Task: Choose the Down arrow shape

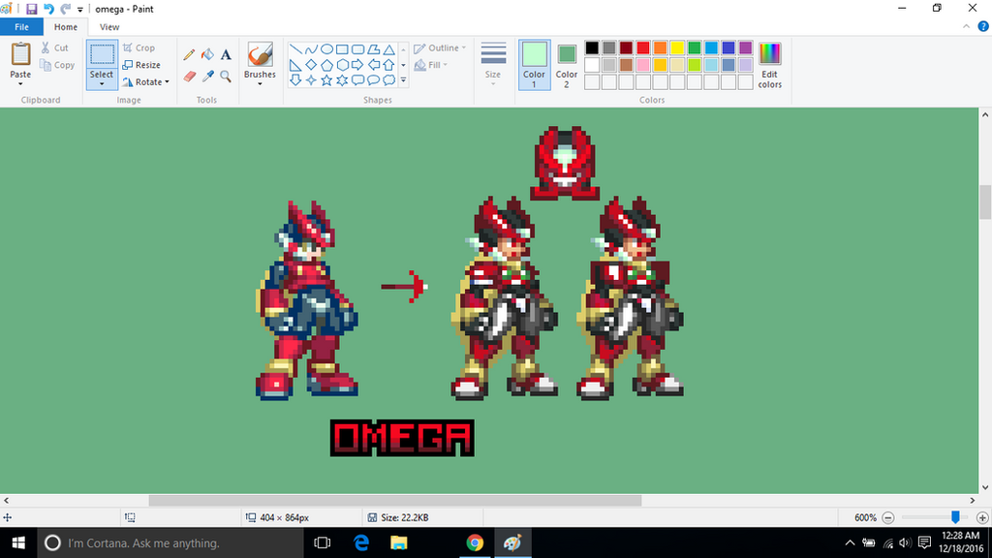Action: [x=295, y=79]
